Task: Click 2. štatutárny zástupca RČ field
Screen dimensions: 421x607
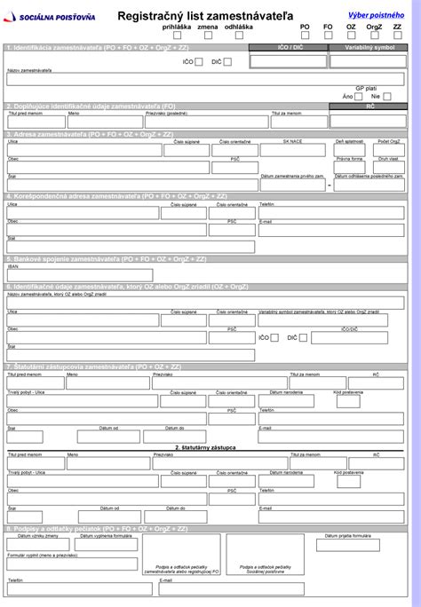Action: click(x=376, y=463)
